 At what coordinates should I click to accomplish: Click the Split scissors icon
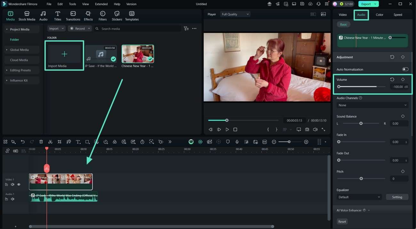tap(50, 142)
